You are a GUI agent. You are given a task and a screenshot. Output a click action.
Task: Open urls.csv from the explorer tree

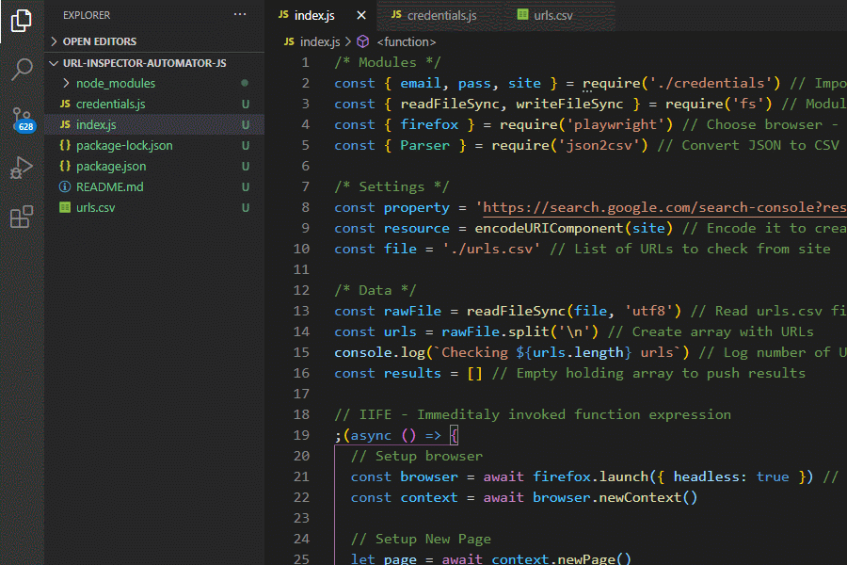click(95, 207)
